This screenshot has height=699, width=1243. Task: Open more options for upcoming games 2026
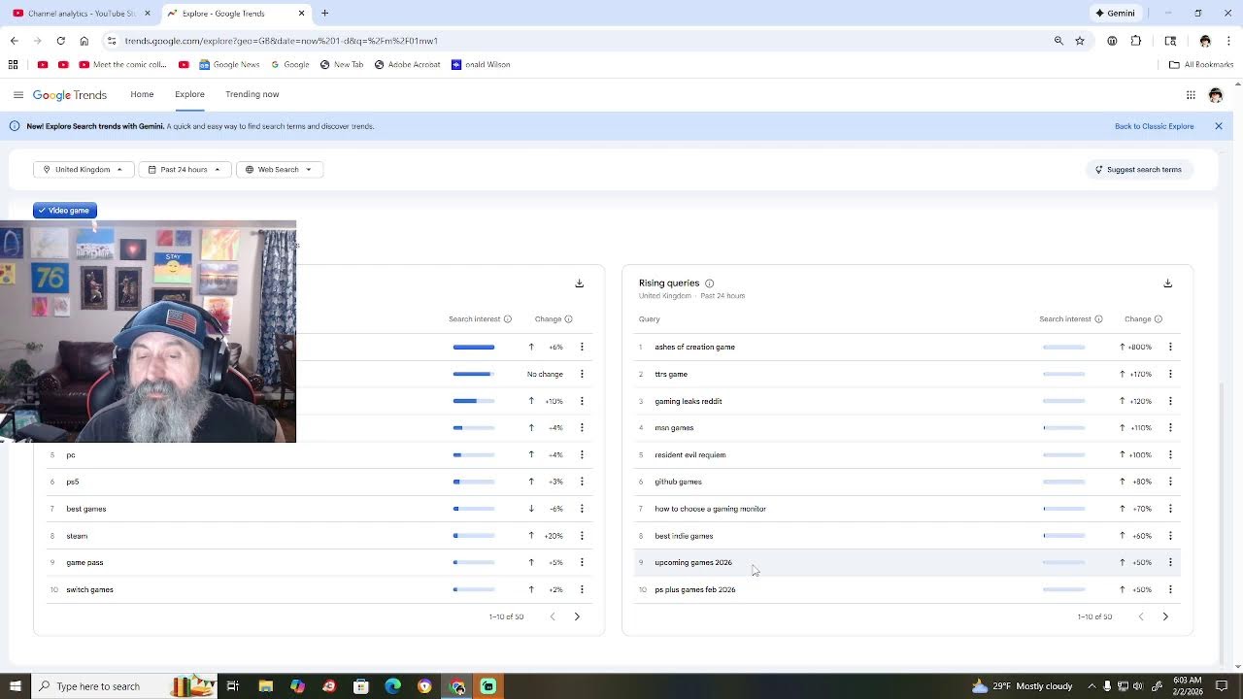pyautogui.click(x=1170, y=562)
